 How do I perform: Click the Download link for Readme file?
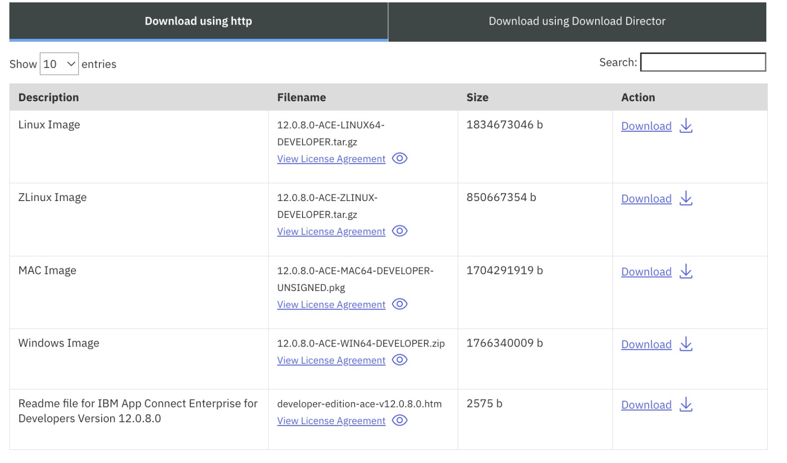click(x=646, y=405)
